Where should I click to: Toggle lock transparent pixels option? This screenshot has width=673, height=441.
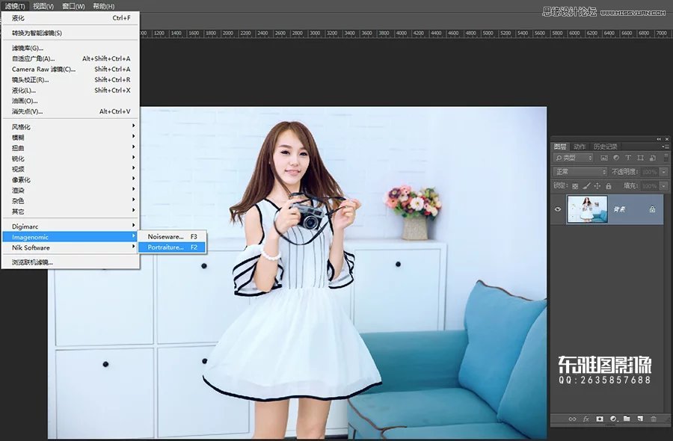click(575, 185)
